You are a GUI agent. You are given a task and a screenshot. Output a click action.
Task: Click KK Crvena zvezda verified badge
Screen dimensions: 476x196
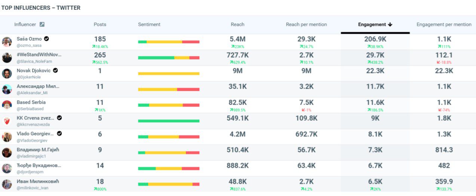coord(59,118)
